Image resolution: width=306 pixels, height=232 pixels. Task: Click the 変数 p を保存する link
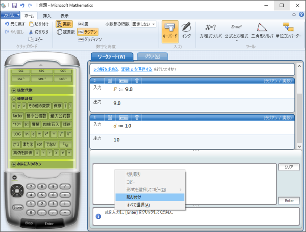137,69
